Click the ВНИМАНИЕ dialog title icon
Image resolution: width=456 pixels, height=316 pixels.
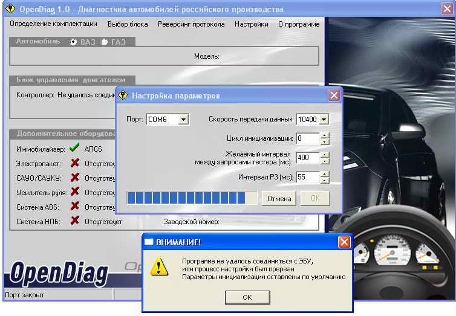[x=149, y=242]
